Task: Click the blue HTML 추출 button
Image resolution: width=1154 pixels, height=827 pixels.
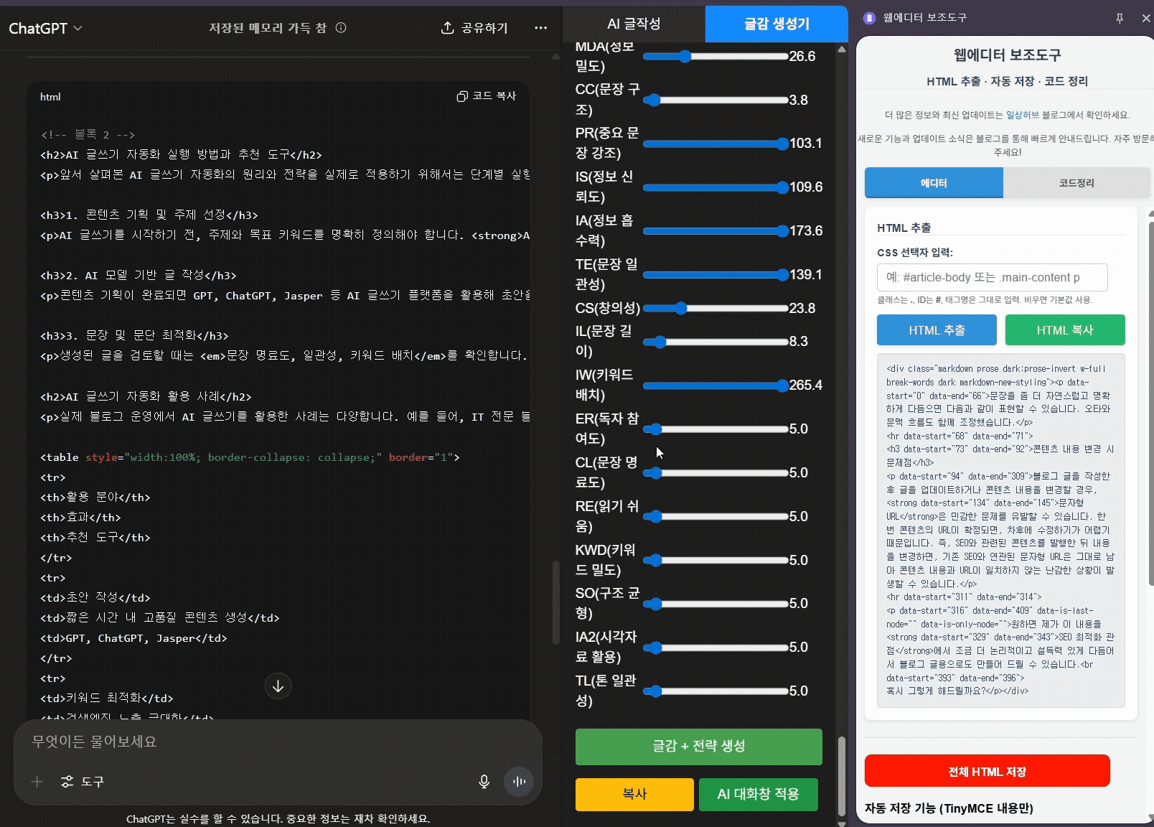Action: click(937, 330)
